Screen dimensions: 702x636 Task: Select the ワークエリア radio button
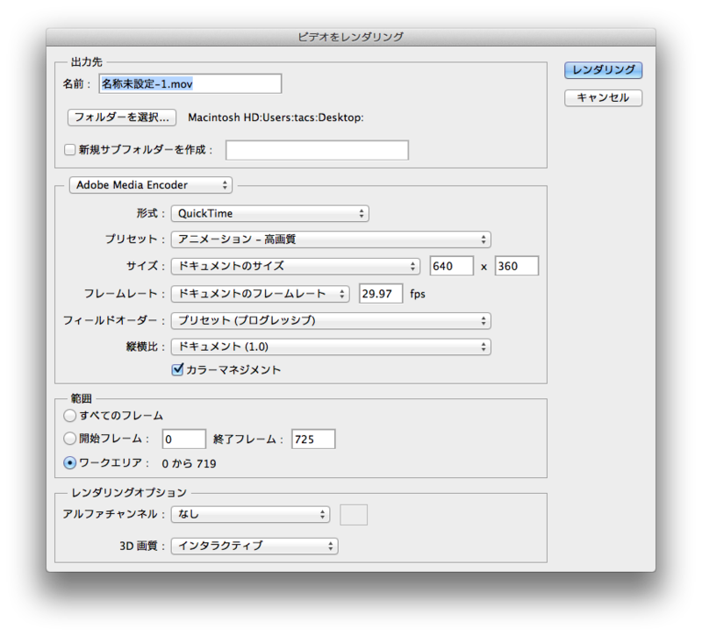69,464
